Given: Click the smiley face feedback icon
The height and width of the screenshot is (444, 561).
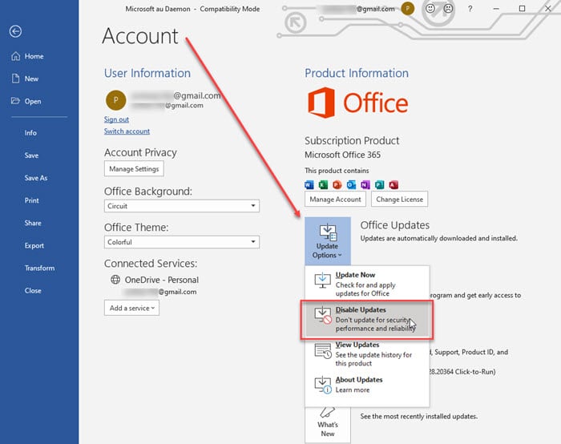Looking at the screenshot, I should 430,9.
